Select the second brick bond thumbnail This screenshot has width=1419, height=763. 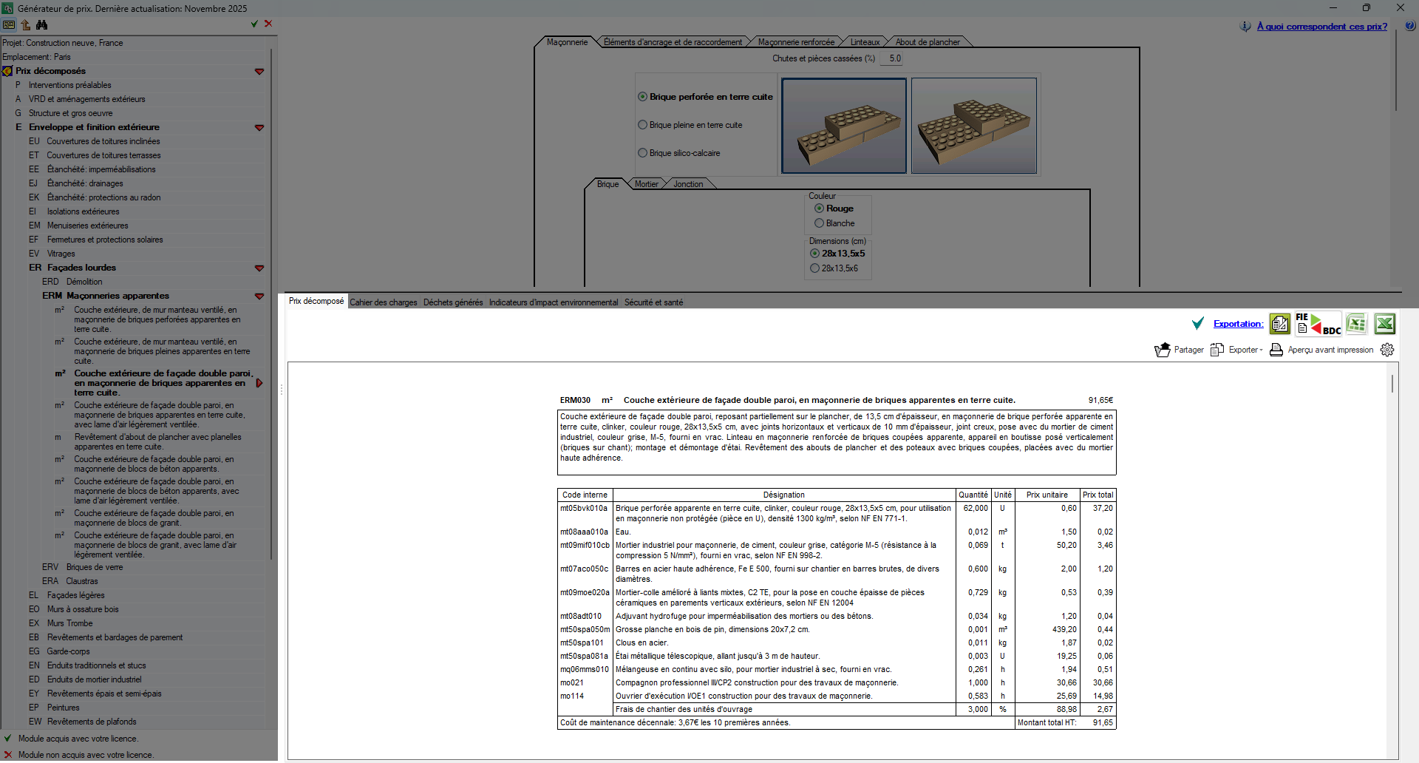click(974, 126)
